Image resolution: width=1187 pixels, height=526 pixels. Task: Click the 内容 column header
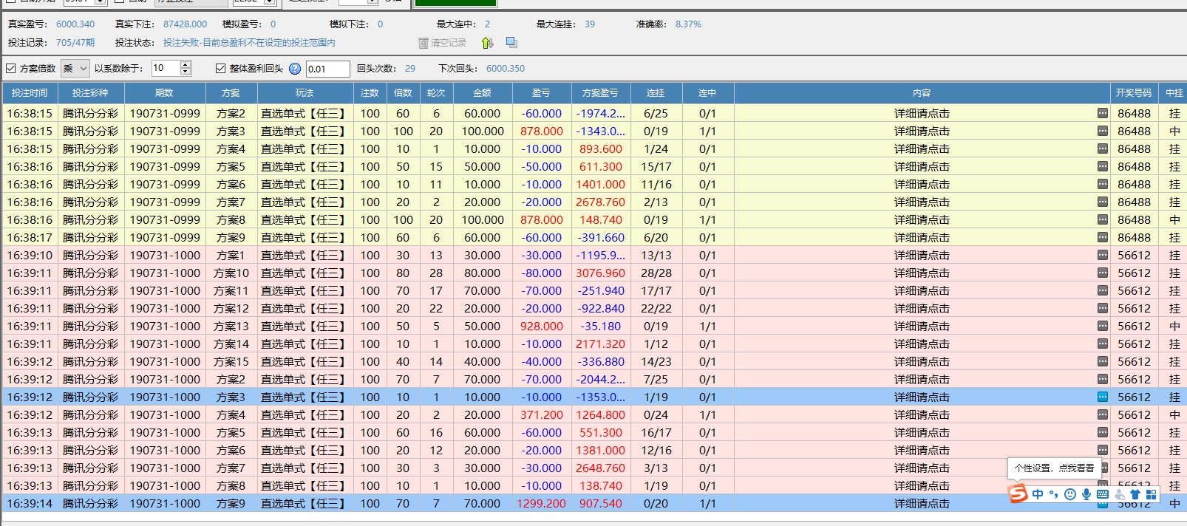click(x=922, y=93)
